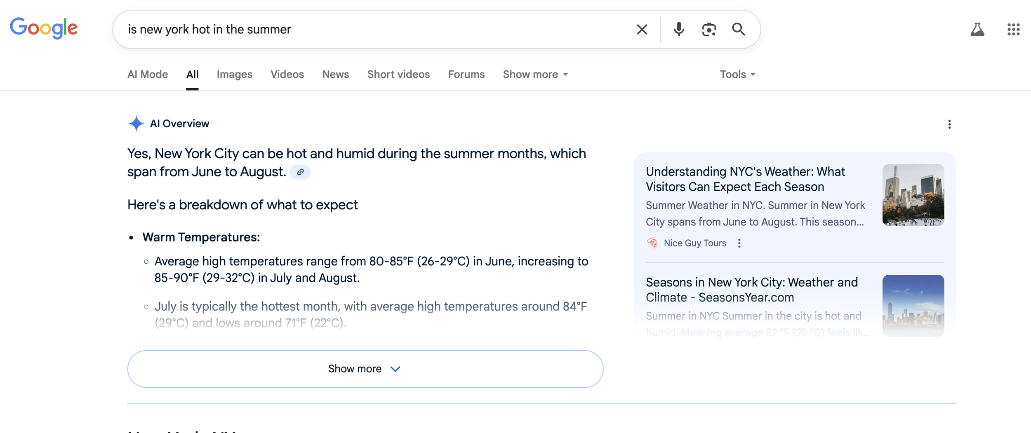
Task: Click the 'Yes, New York City can be hot' summary
Action: pos(357,162)
